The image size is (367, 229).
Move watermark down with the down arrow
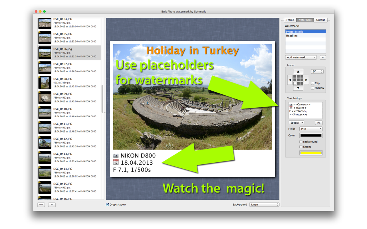click(x=298, y=88)
